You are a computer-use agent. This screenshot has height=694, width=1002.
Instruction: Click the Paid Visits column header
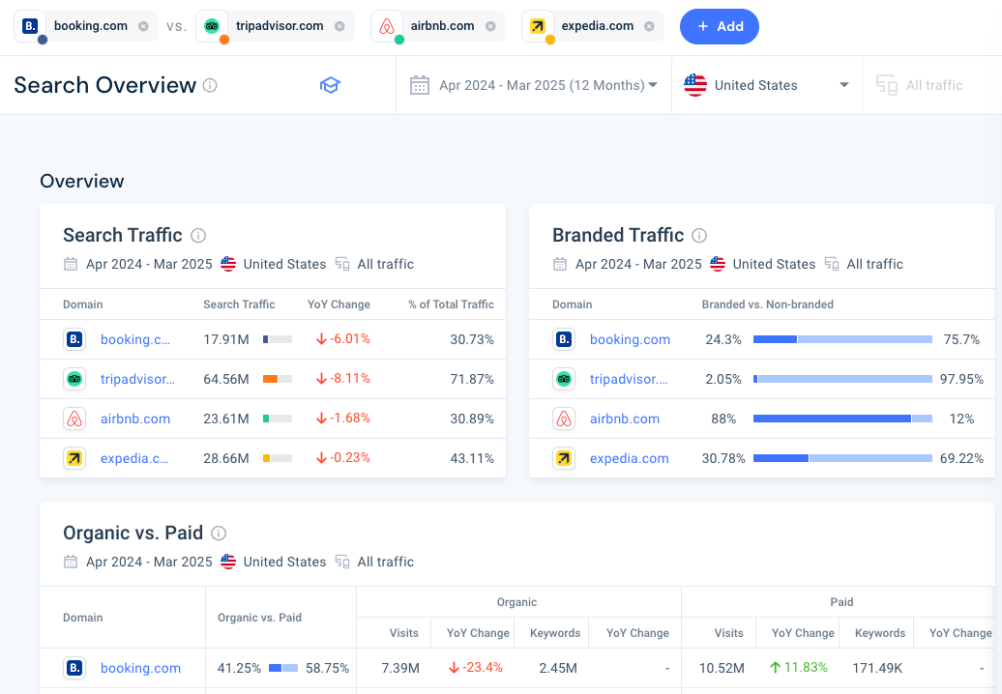pos(728,633)
